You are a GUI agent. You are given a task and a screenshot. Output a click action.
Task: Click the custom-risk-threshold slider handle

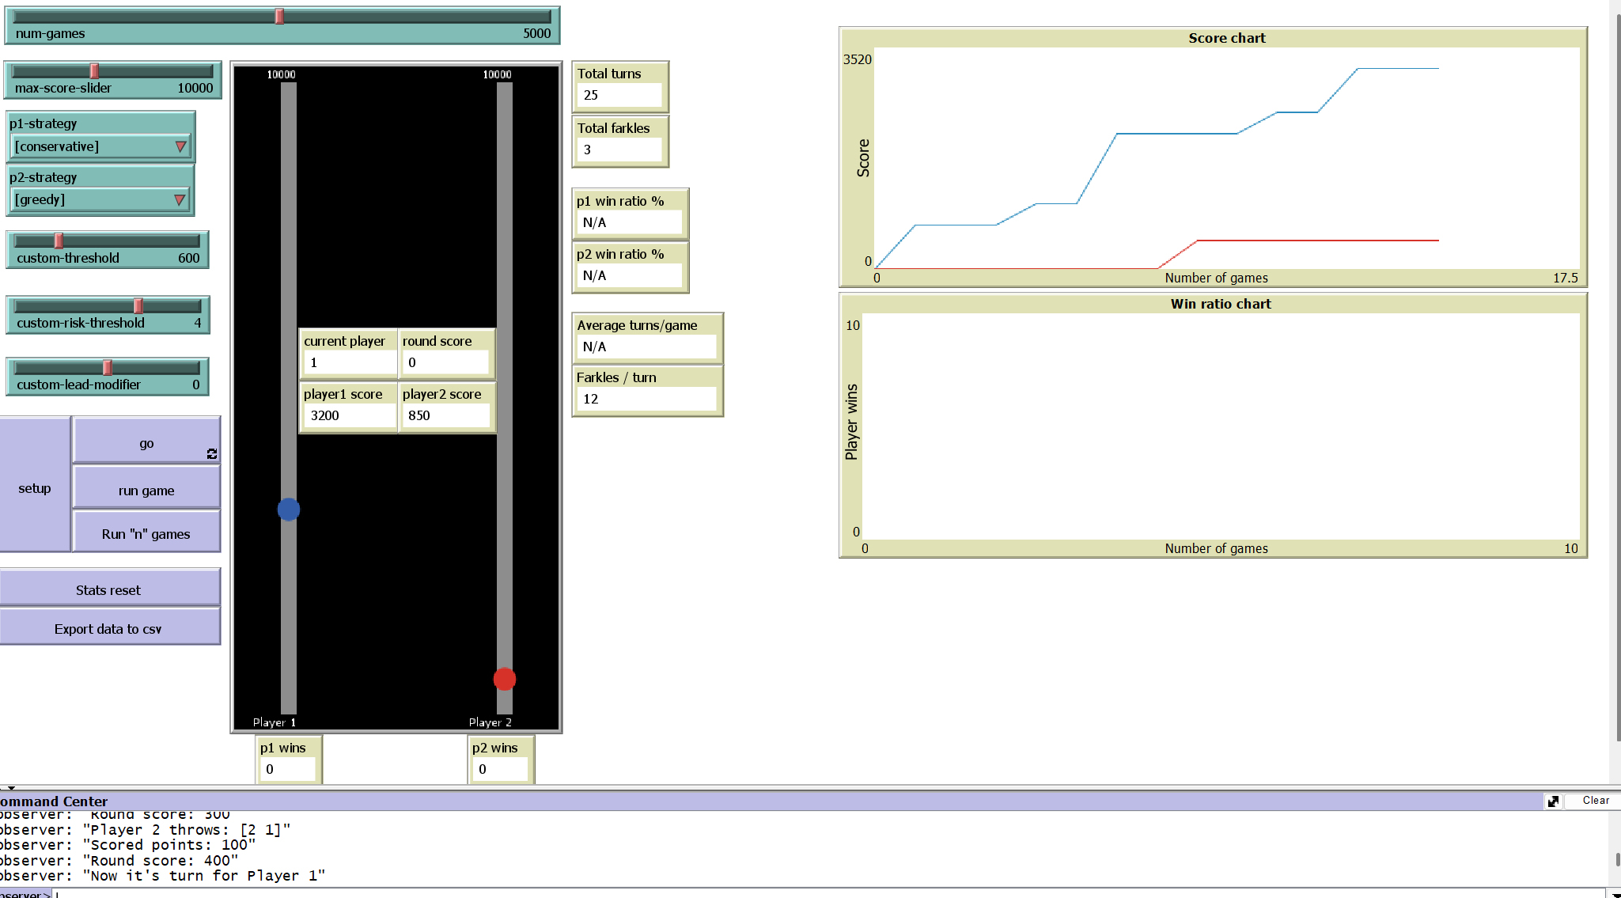(x=138, y=305)
